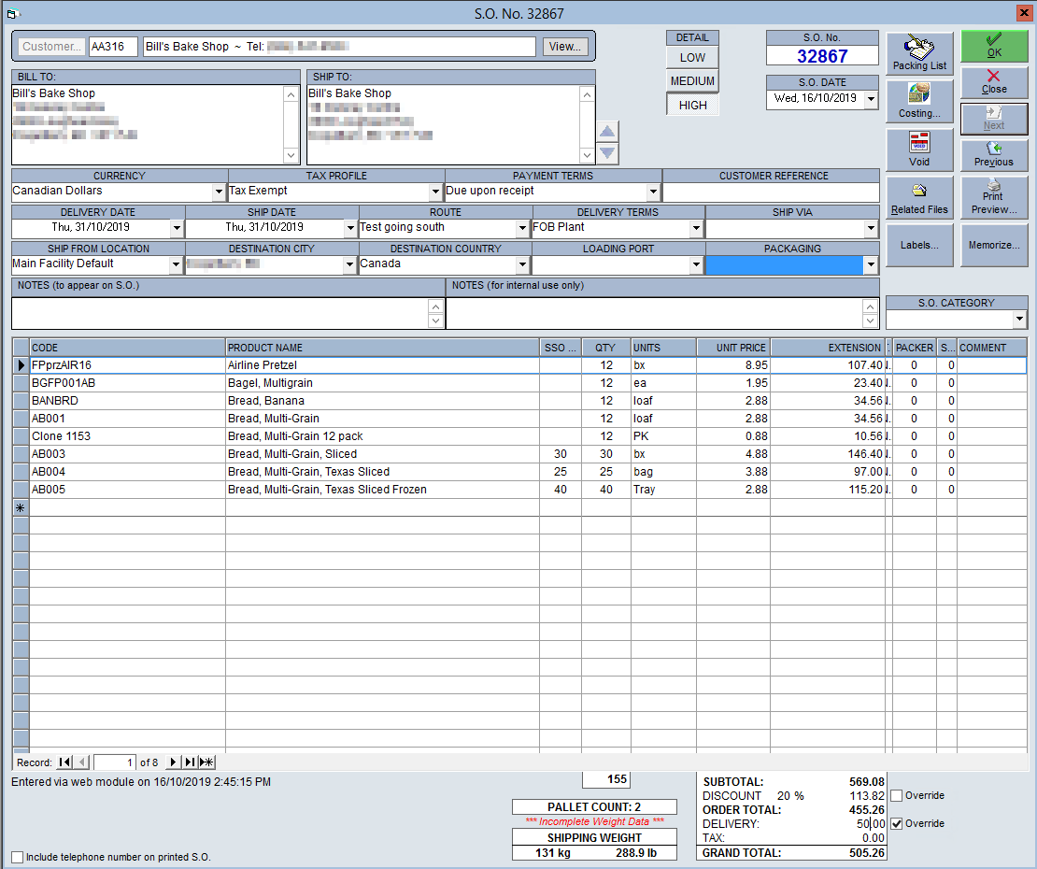The width and height of the screenshot is (1037, 869).
Task: Toggle the Discount Override checkbox
Action: tap(897, 795)
